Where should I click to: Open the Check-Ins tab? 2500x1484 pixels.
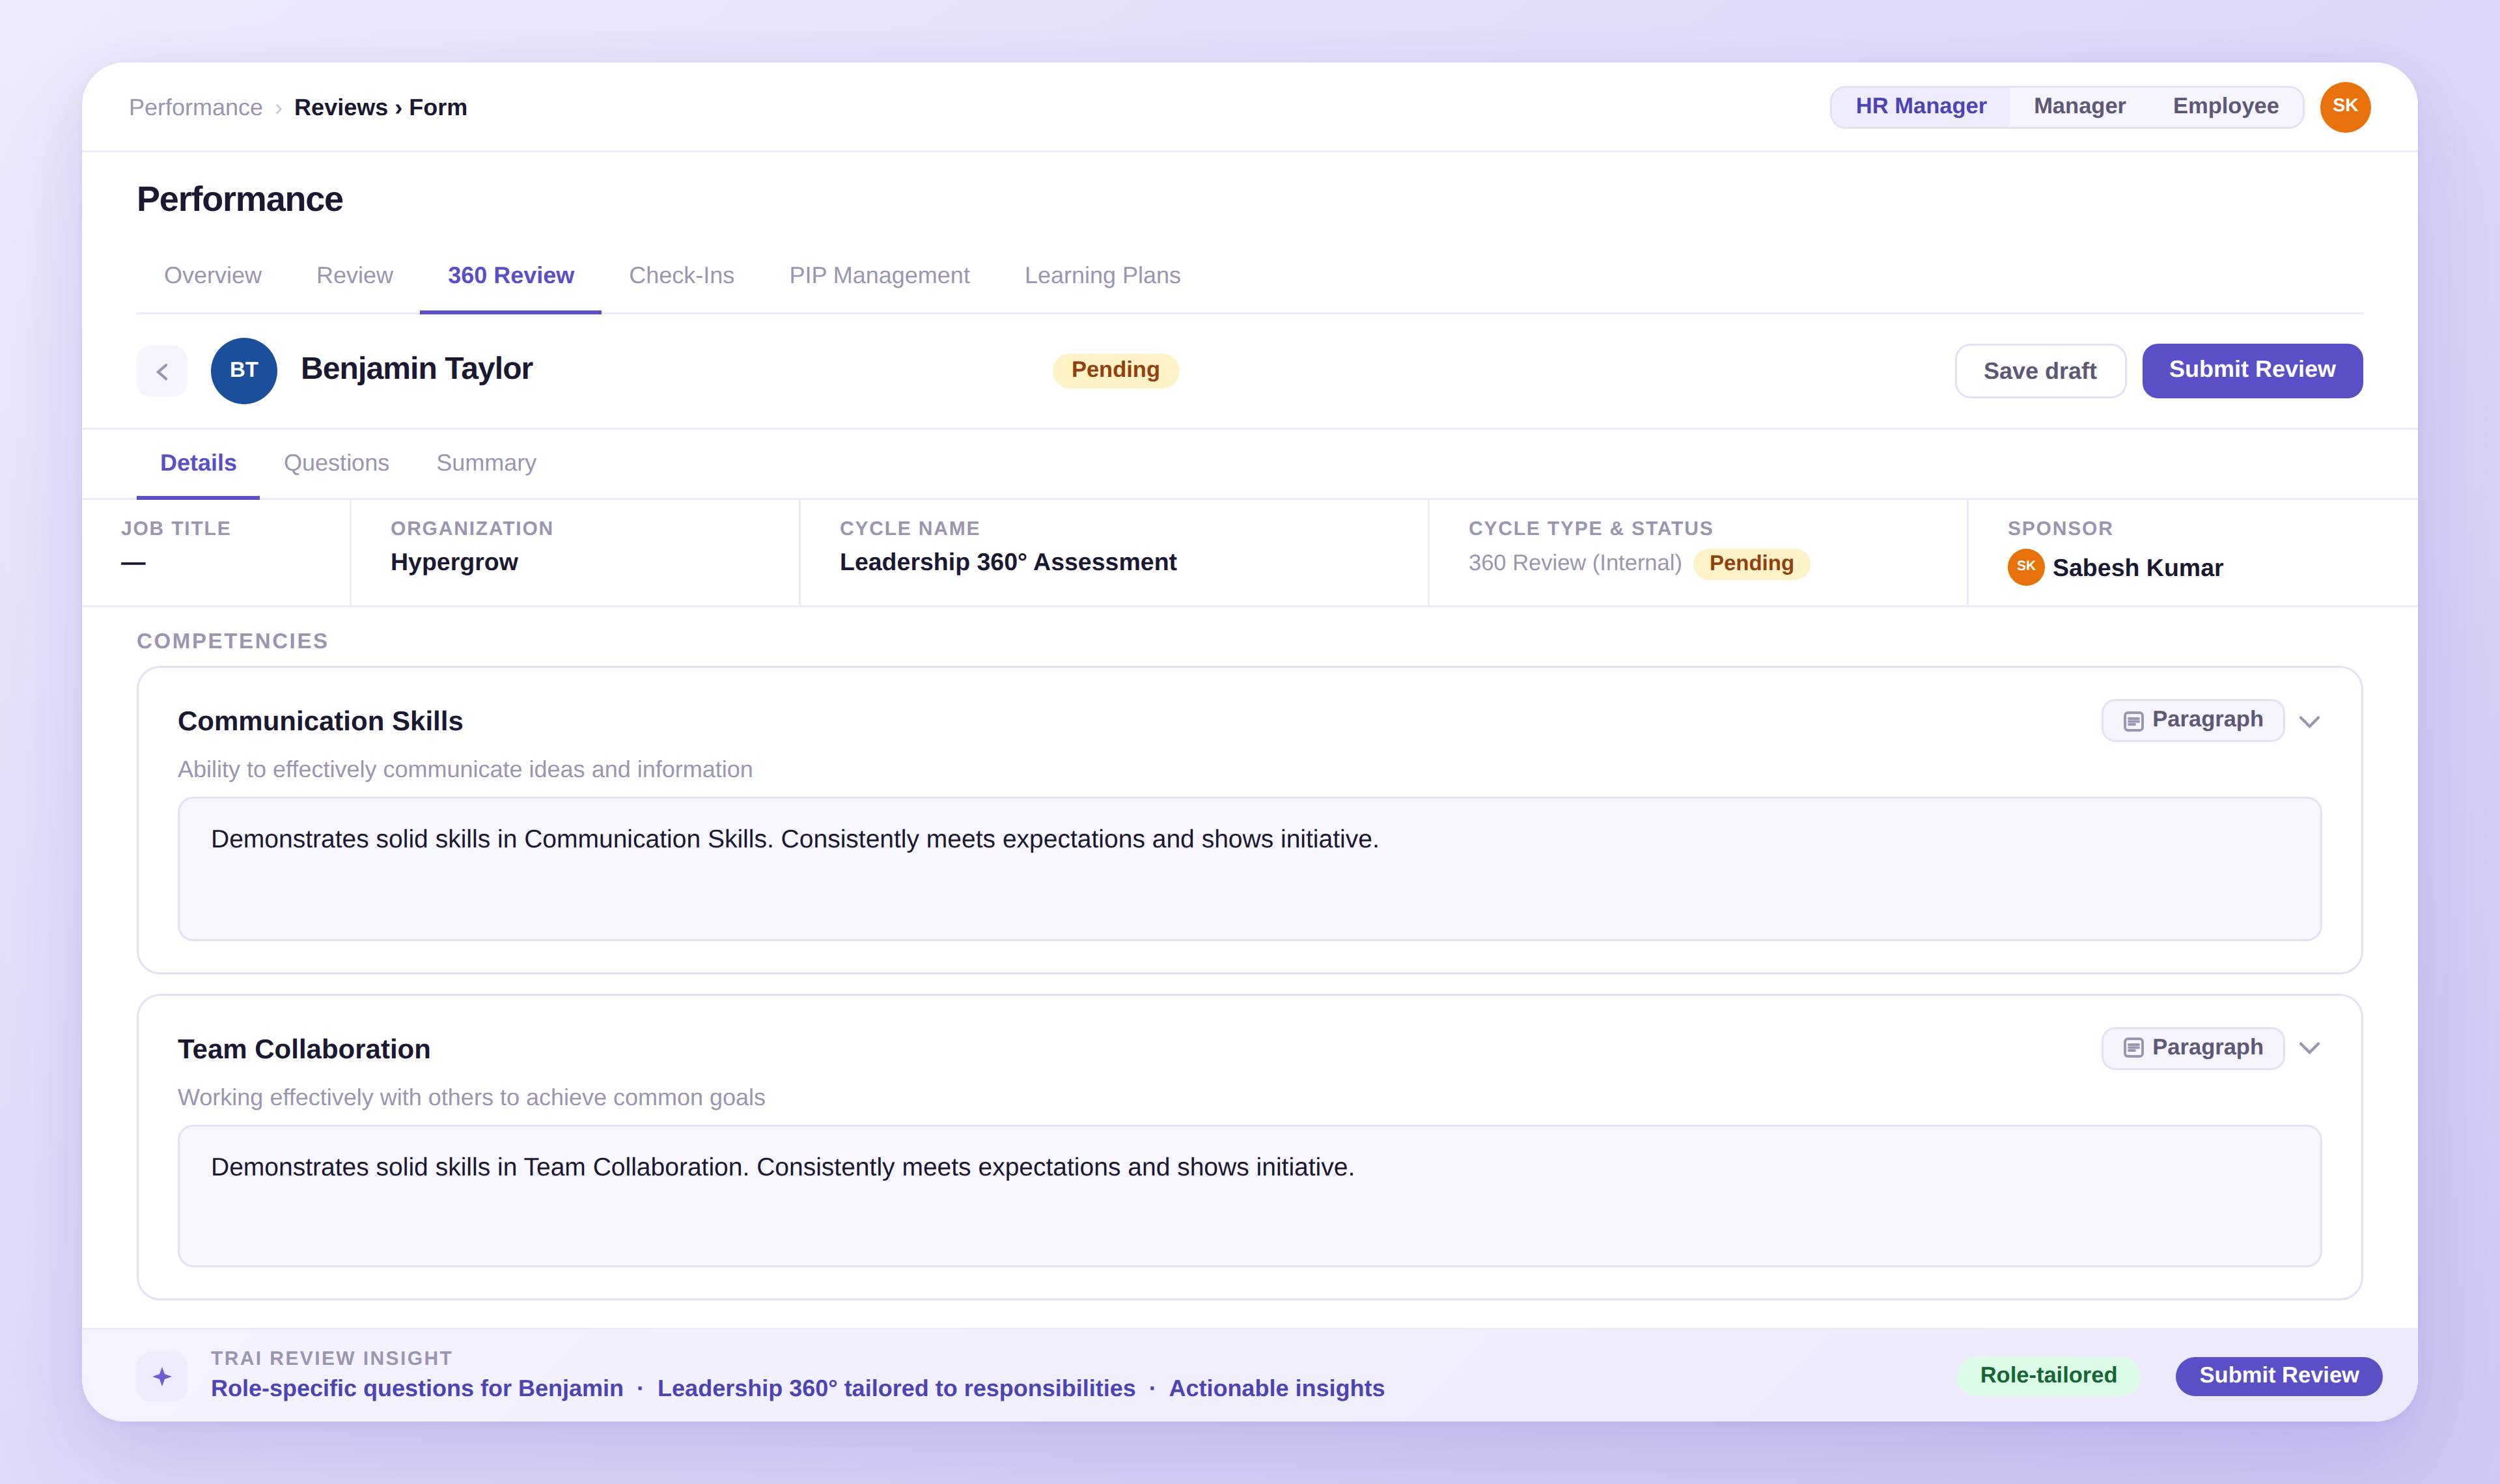pos(681,275)
